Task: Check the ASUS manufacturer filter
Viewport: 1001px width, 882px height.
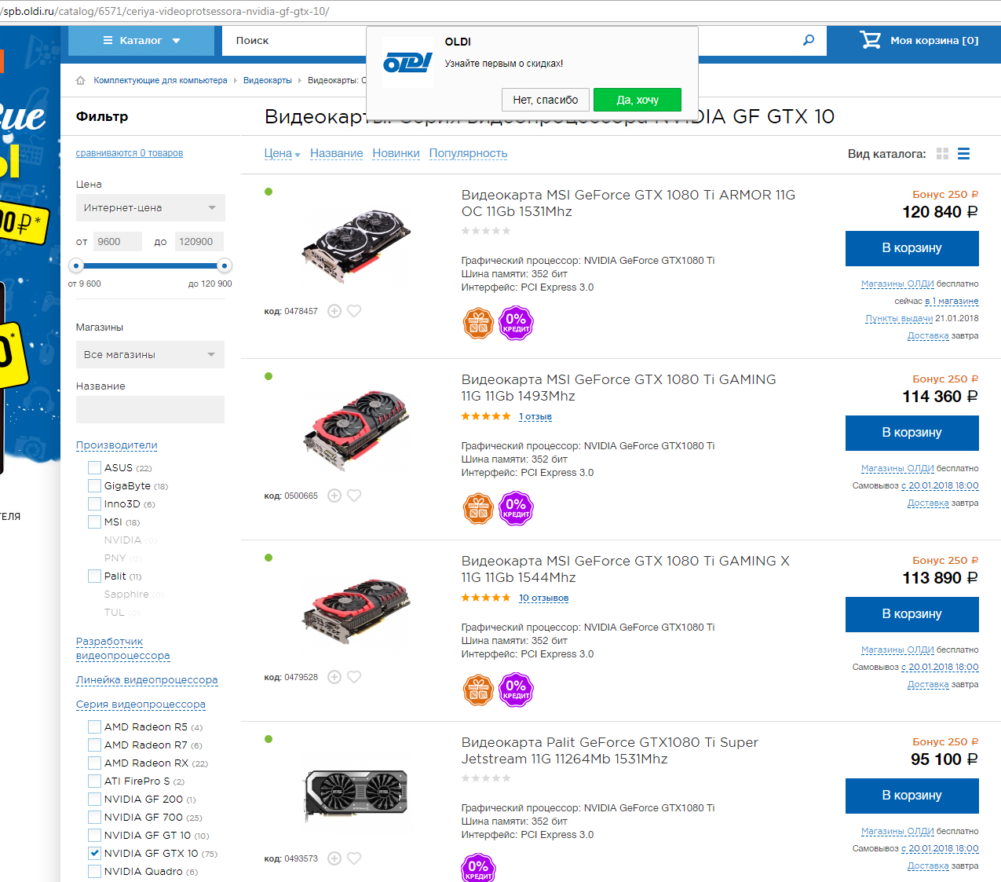Action: click(x=95, y=468)
